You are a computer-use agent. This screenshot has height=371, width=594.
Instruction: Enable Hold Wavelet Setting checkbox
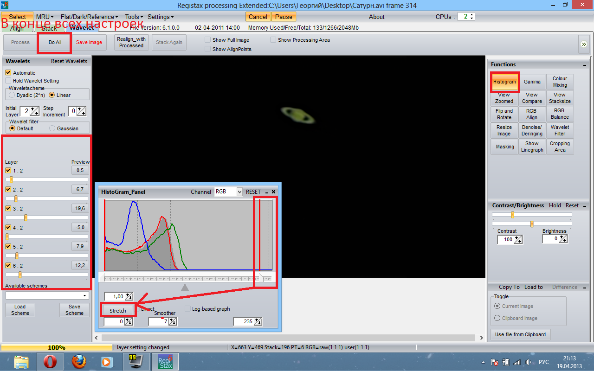8,81
